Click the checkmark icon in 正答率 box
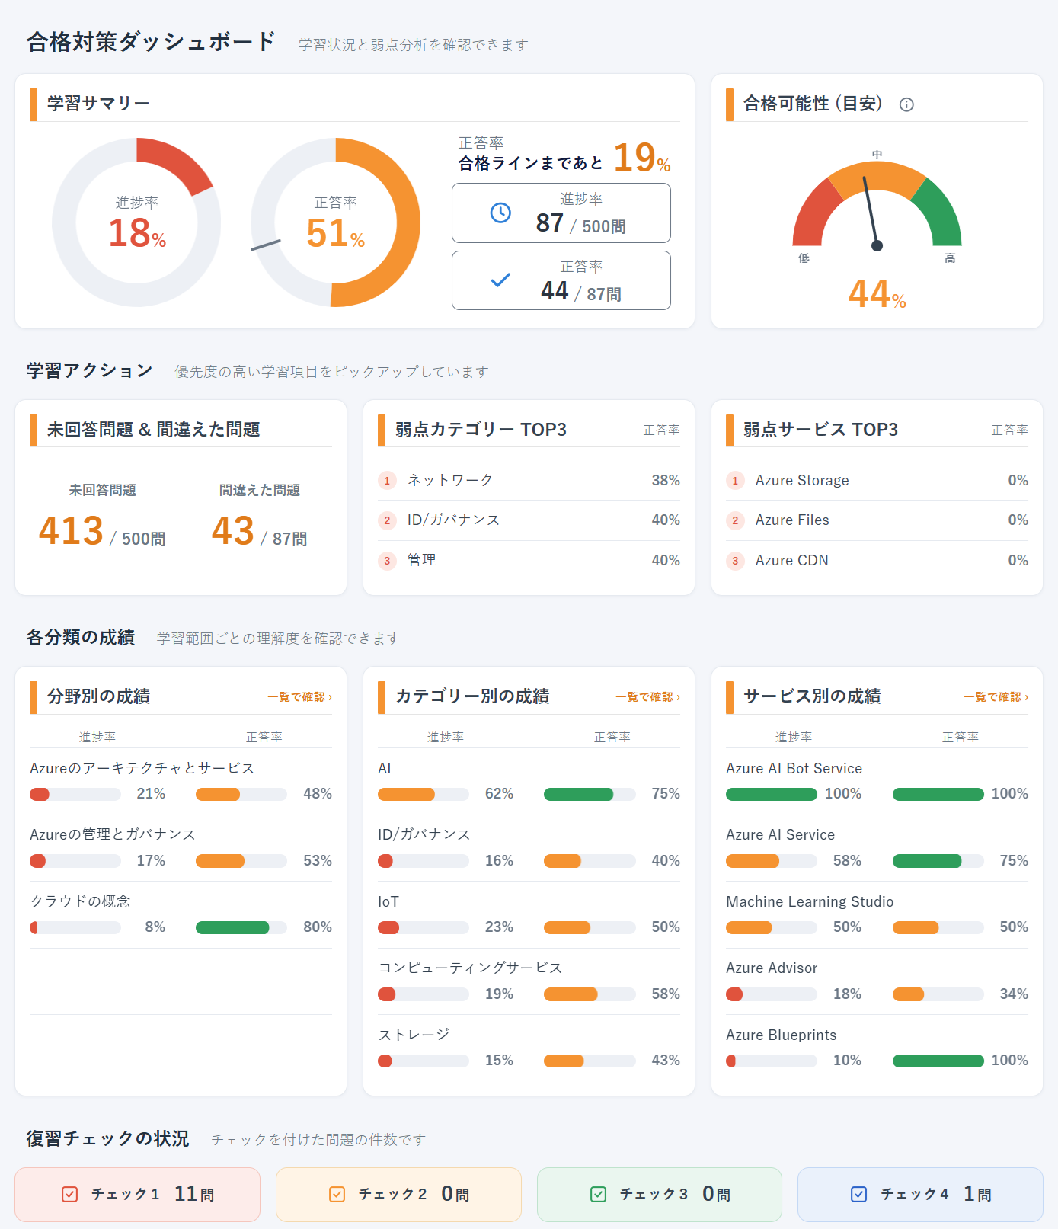This screenshot has height=1229, width=1058. click(500, 280)
